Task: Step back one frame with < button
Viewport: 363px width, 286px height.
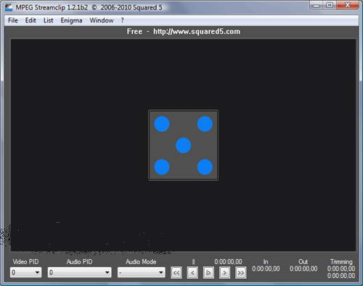Action: point(192,273)
